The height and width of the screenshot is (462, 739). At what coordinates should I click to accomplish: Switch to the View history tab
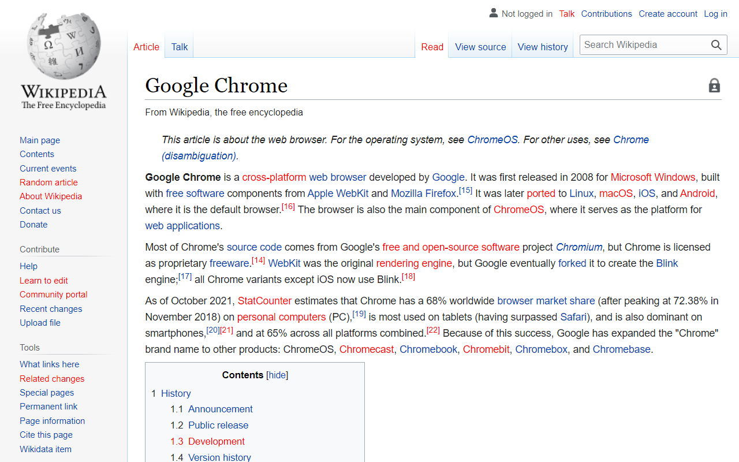point(542,47)
